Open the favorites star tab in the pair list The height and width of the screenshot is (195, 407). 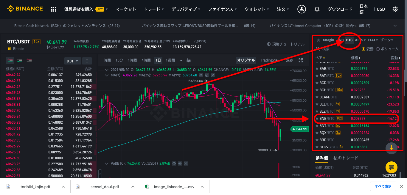318,40
